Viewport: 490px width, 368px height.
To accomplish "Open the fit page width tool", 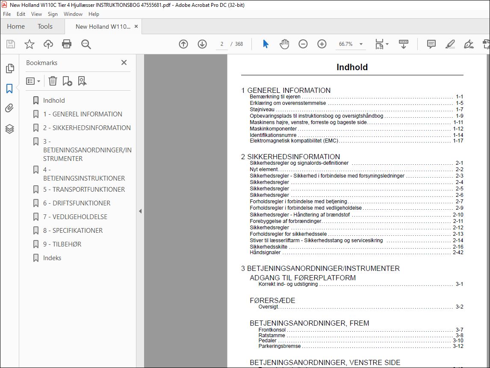I will 379,44.
